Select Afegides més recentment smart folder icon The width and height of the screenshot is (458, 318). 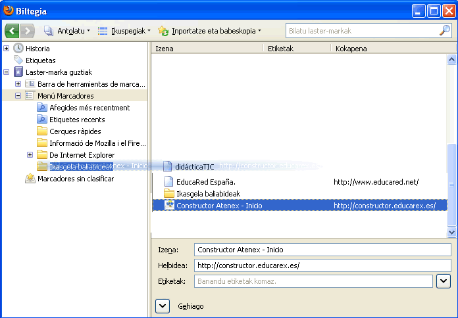(42, 107)
